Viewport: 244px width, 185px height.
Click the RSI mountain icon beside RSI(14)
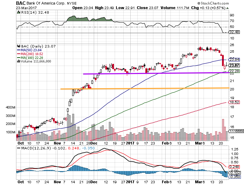[x=19, y=12]
